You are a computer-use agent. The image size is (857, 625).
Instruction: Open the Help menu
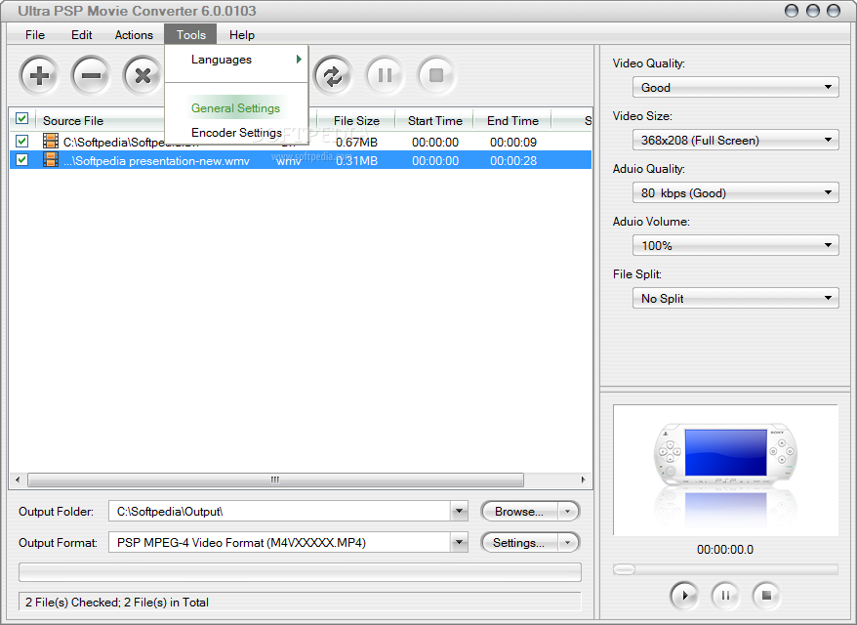click(x=241, y=34)
